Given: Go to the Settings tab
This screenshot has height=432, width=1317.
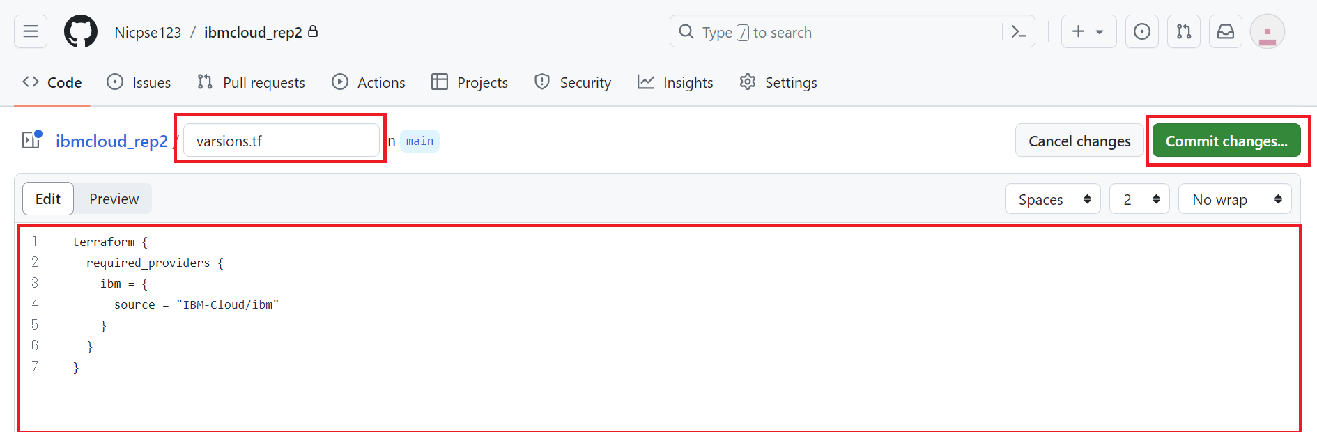Looking at the screenshot, I should [778, 82].
